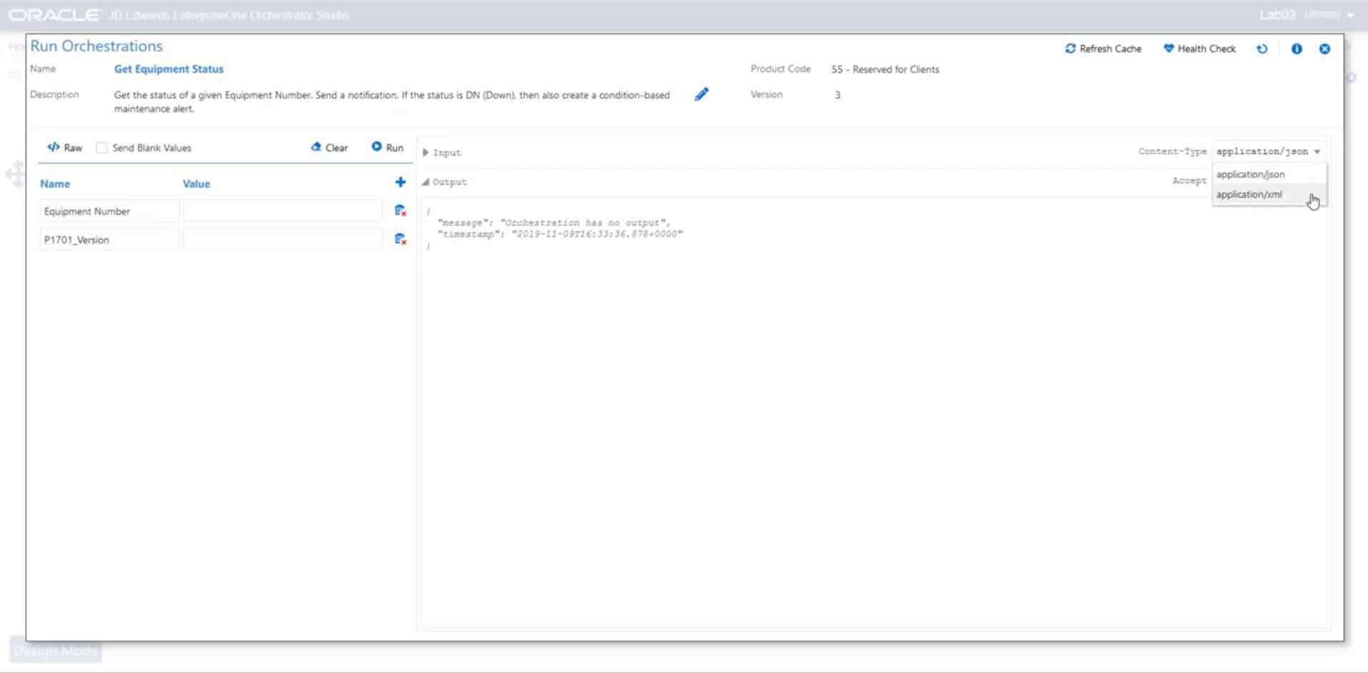This screenshot has width=1368, height=673.
Task: Collapse the Output section
Action: click(427, 182)
